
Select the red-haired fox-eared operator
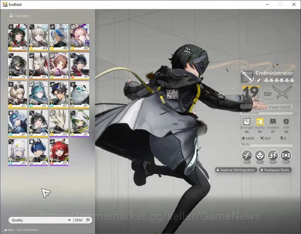pos(59,152)
